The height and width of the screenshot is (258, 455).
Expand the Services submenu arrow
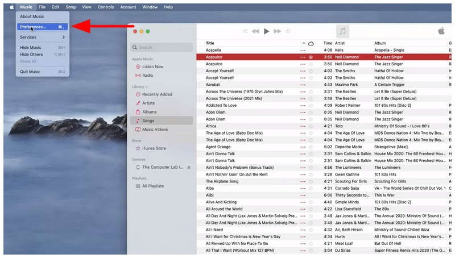(x=64, y=37)
